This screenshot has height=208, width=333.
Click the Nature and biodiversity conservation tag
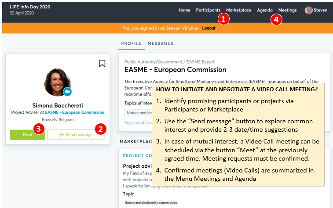point(150,202)
